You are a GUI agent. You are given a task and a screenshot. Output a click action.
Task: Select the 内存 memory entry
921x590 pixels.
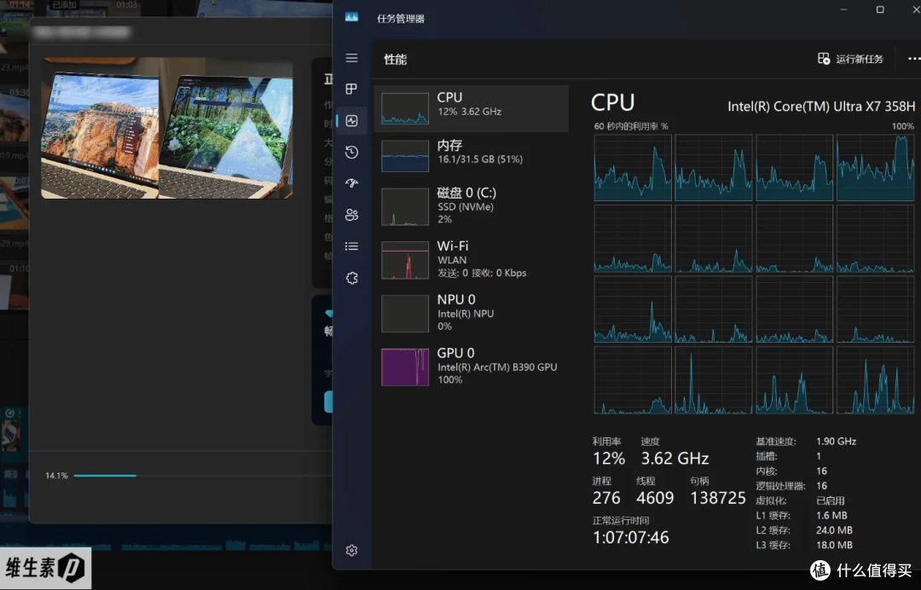click(471, 155)
